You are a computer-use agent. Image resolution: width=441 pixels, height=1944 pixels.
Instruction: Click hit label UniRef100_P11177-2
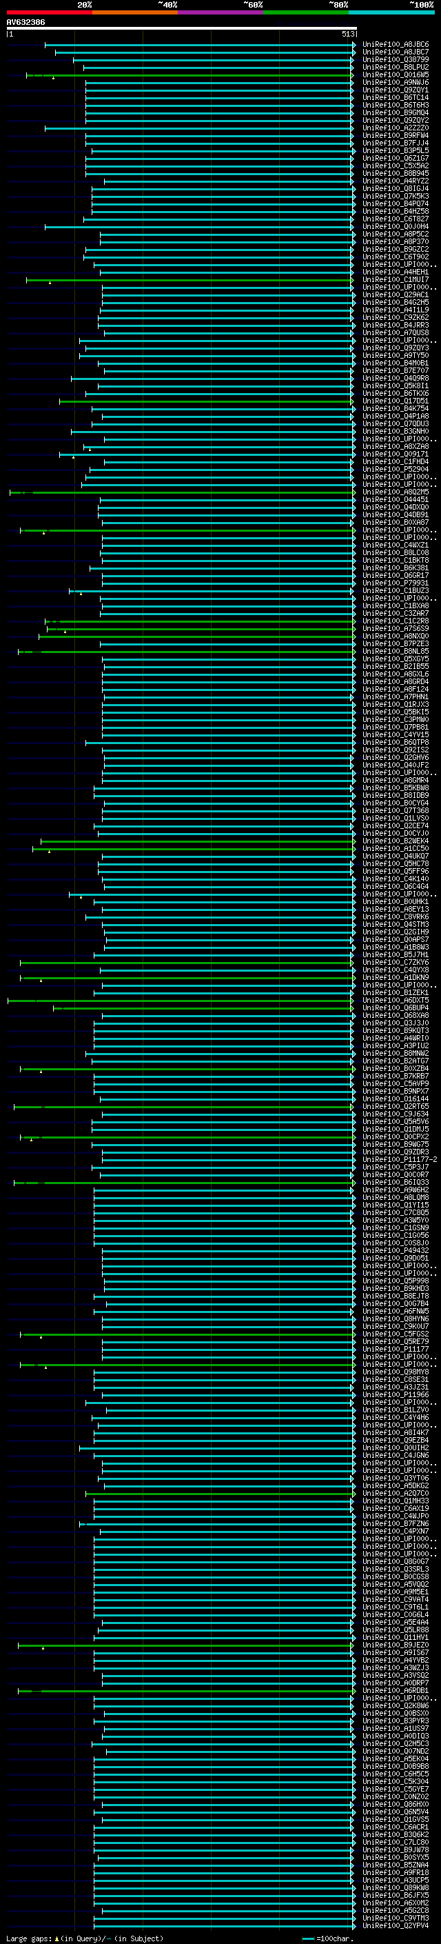[400, 1160]
